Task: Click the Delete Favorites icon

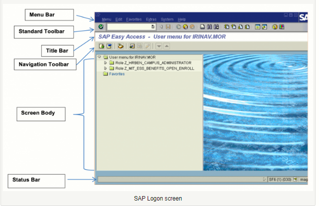Action: coord(140,46)
